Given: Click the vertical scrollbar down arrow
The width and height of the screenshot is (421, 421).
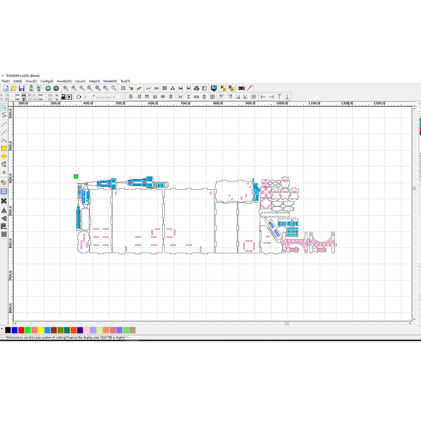Looking at the screenshot, I should (414, 319).
